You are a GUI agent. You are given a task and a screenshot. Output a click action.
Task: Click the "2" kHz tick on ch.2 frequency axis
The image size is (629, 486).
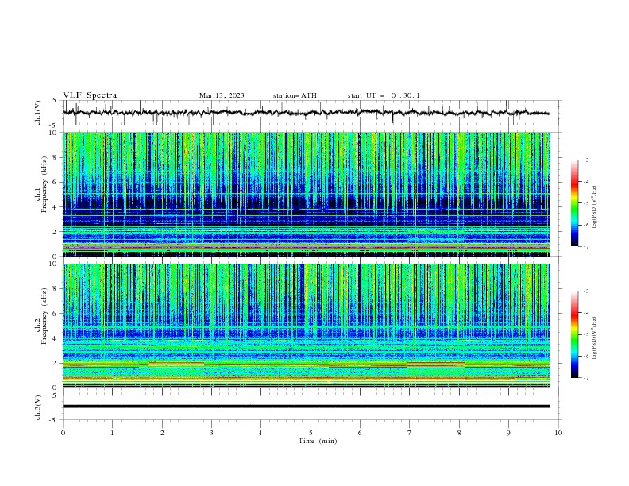[x=56, y=363]
